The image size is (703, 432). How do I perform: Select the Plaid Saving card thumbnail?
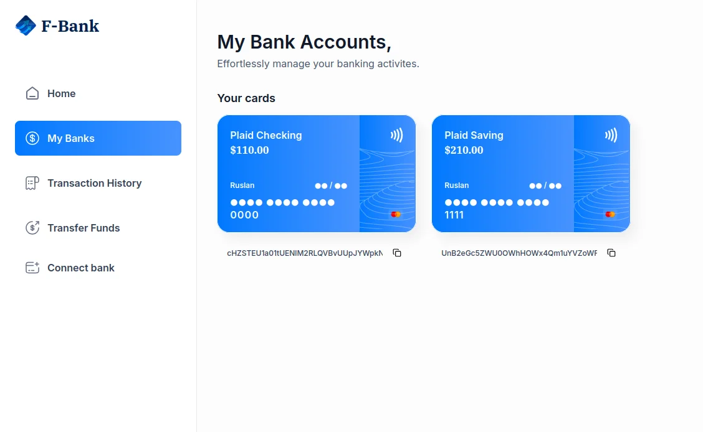(x=530, y=173)
